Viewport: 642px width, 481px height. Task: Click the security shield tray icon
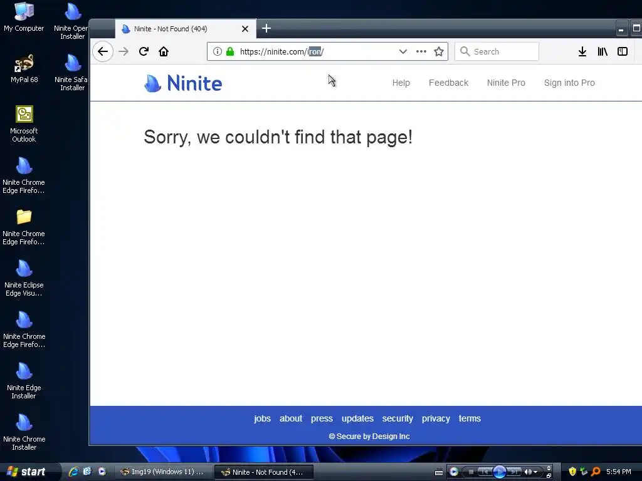point(572,472)
